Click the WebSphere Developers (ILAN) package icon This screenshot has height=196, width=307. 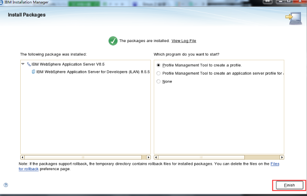33,72
